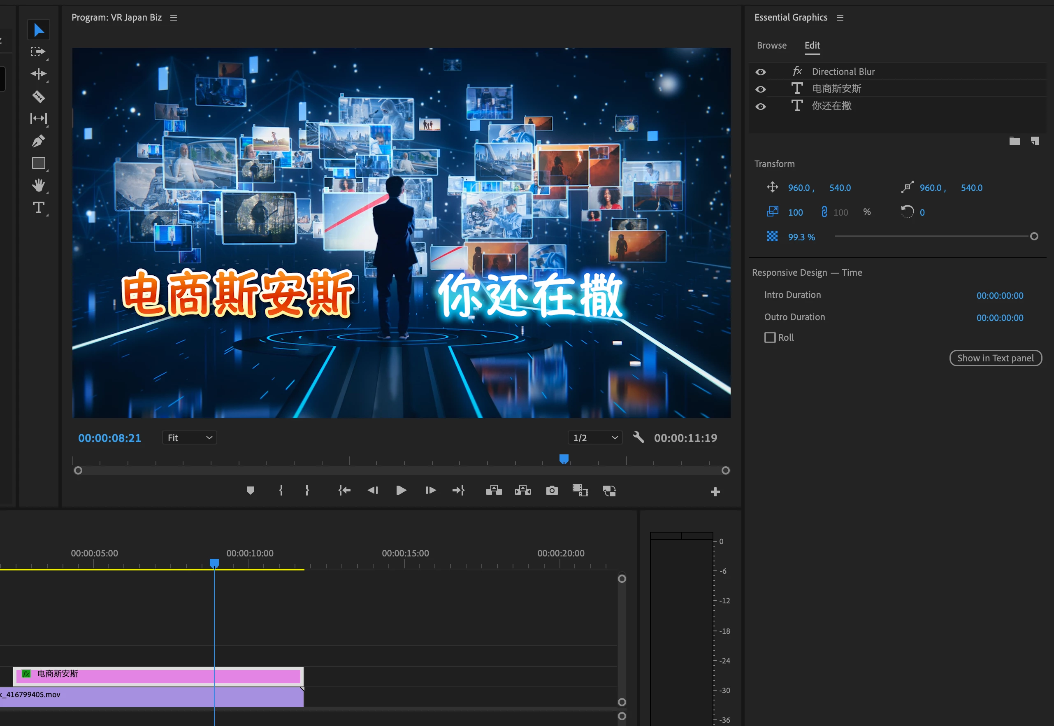
Task: Open the Essential Graphics panel menu
Action: coord(840,18)
